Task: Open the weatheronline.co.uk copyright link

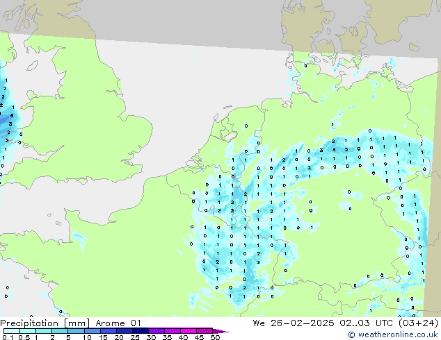Action: 392,334
